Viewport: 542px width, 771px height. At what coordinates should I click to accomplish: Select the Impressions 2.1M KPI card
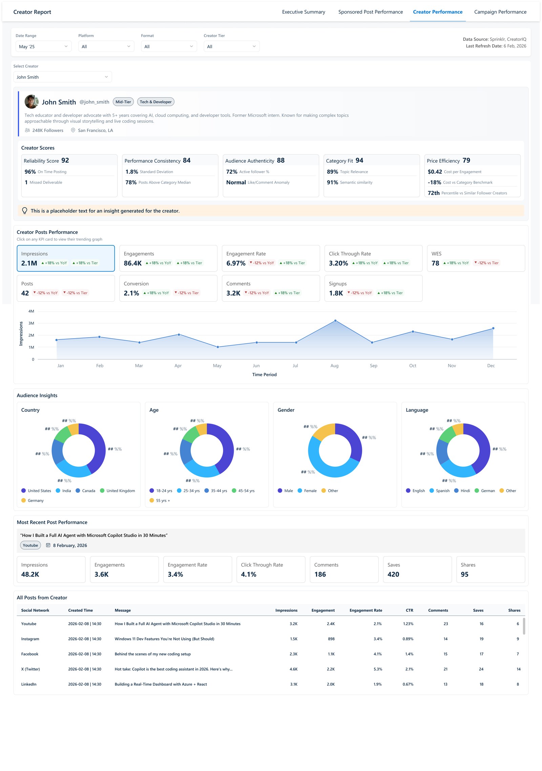tap(66, 258)
